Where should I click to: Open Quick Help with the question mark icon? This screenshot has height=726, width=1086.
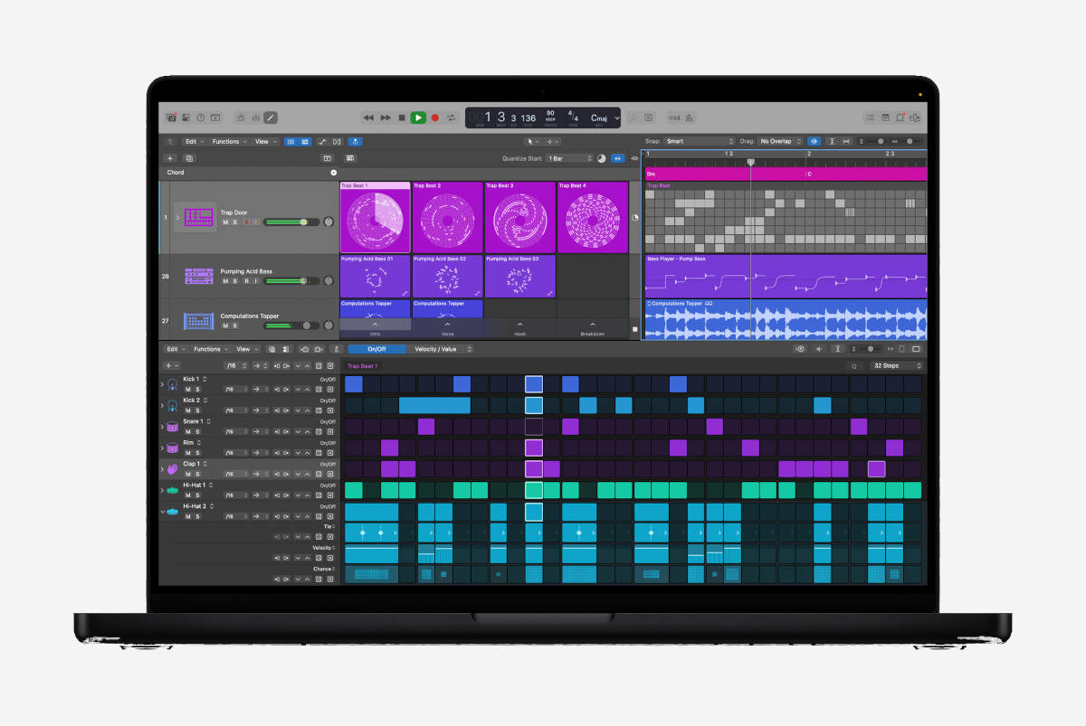[201, 117]
